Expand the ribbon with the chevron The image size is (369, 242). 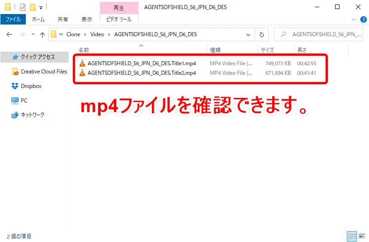click(353, 19)
